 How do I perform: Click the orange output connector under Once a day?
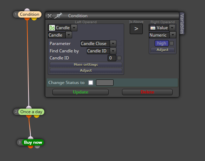tap(29, 116)
